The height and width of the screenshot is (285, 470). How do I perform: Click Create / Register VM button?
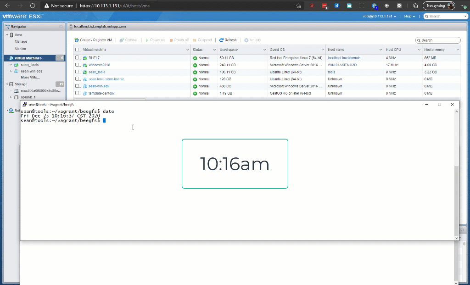[93, 40]
